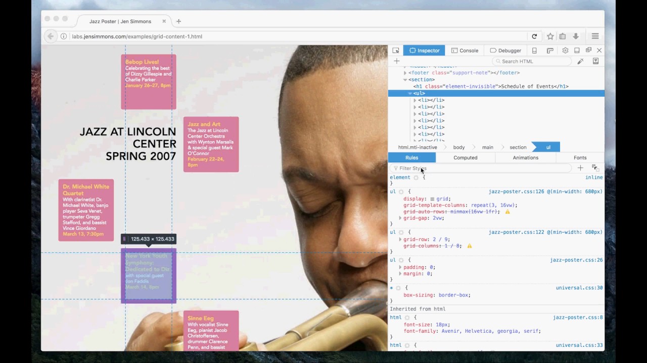This screenshot has height=363, width=647.
Task: Click the browser address bar URL
Action: point(137,36)
